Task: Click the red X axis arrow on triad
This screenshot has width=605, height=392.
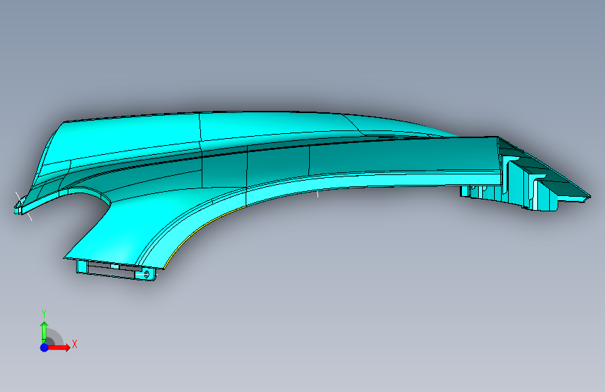Action: (x=59, y=347)
